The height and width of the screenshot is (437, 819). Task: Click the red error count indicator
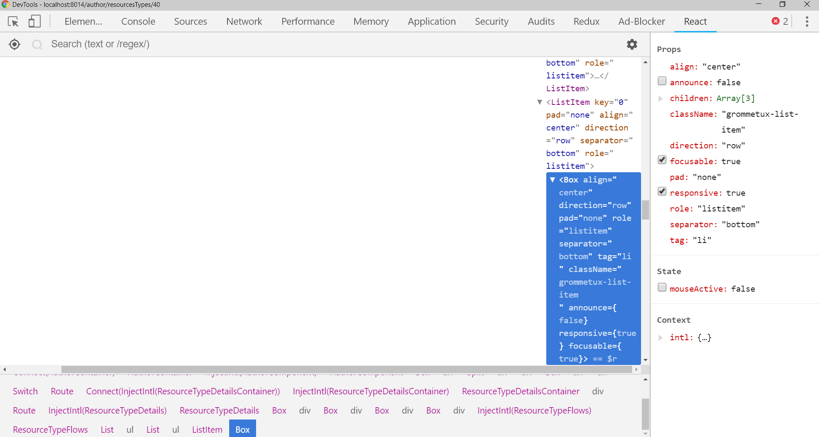pyautogui.click(x=780, y=21)
